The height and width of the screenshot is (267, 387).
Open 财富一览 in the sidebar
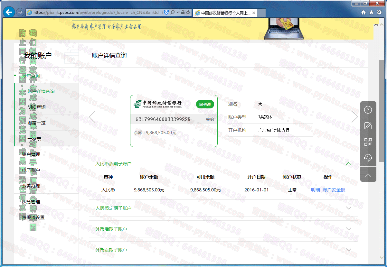pos(36,123)
